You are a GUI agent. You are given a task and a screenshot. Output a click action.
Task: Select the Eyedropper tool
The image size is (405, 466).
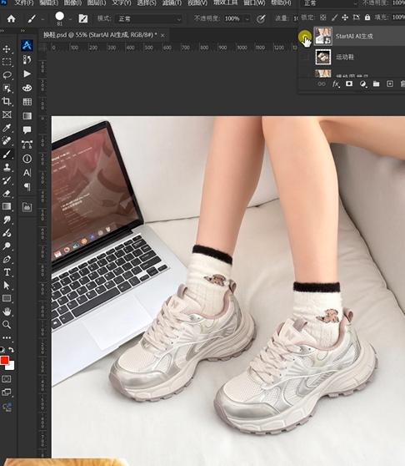pyautogui.click(x=7, y=128)
